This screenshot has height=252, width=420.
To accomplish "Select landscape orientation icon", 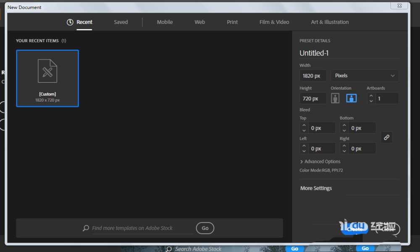I will (x=351, y=98).
